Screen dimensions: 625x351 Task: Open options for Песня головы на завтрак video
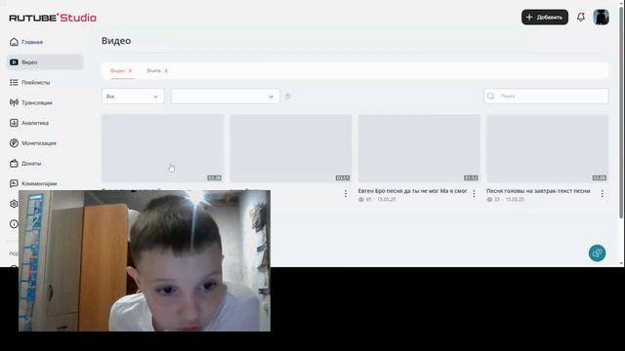tap(603, 194)
